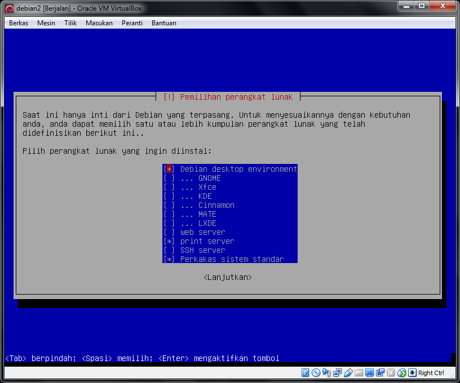Screen dimensions: 460x383
Task: Click the Right Ctrl host key label
Action: (431, 373)
